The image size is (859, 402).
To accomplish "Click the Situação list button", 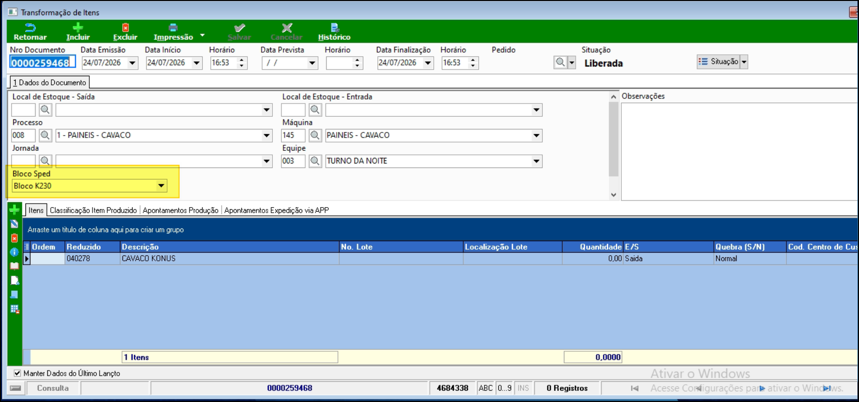I will [718, 62].
